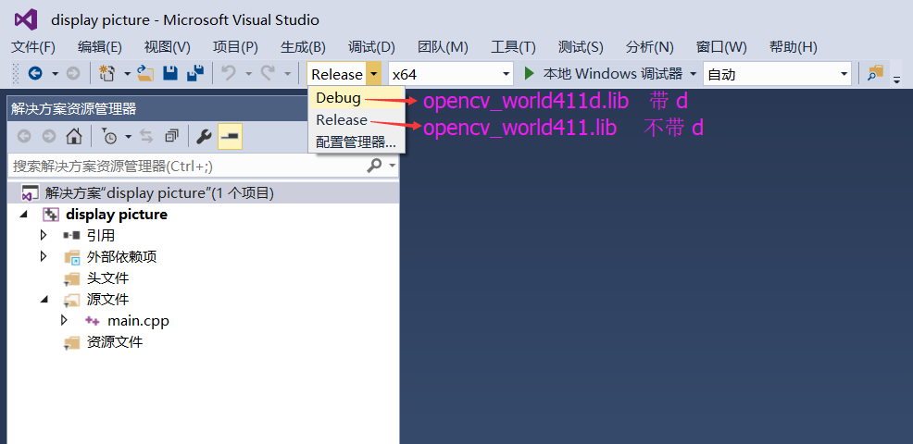Click the navigate backward arrow icon
Image resolution: width=913 pixels, height=444 pixels.
[35, 73]
